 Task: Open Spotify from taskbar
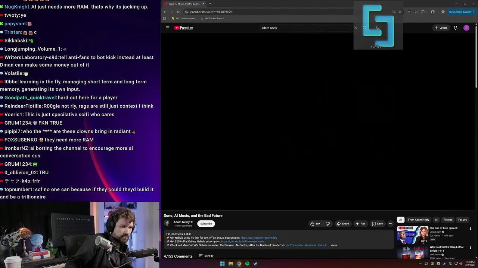point(247,264)
